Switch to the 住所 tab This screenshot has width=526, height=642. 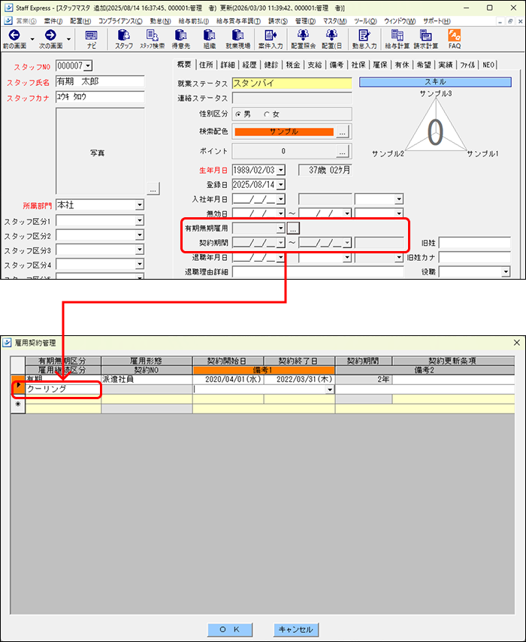coord(205,65)
